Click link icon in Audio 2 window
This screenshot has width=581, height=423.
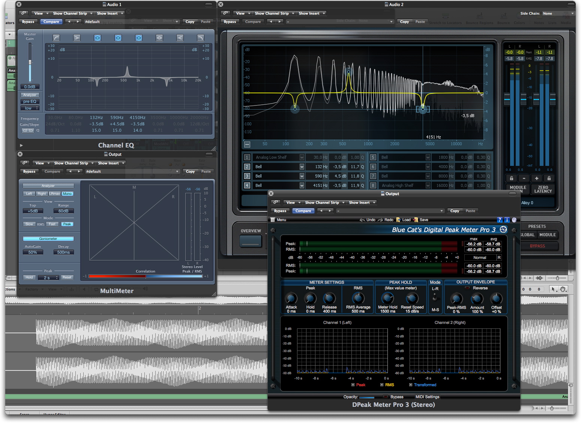(225, 13)
